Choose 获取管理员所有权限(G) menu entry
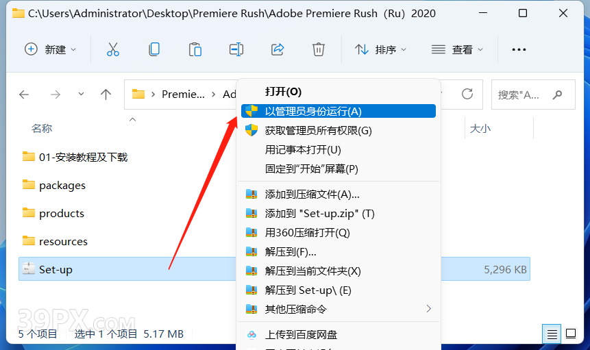 339,130
